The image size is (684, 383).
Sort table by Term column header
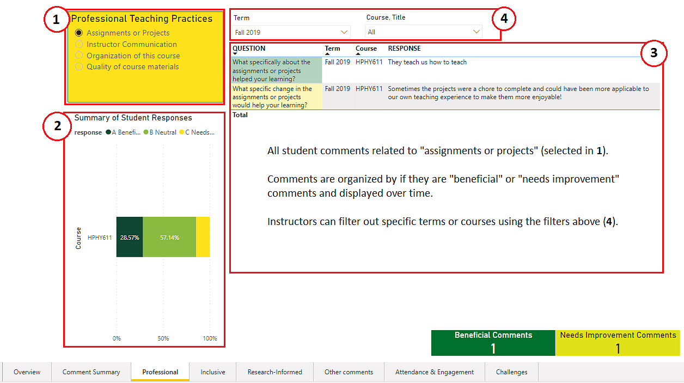tap(332, 48)
